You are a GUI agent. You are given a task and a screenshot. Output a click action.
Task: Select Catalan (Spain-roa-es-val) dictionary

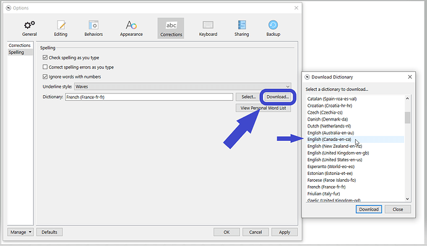pos(355,99)
